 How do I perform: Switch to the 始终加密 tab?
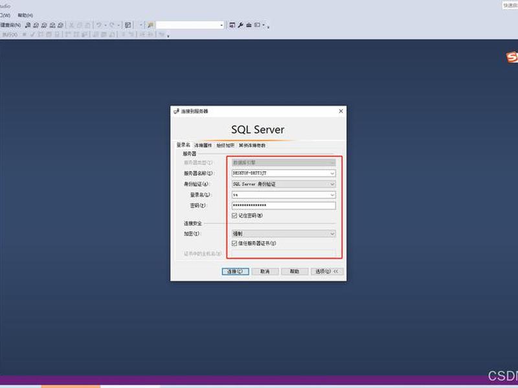pyautogui.click(x=225, y=145)
